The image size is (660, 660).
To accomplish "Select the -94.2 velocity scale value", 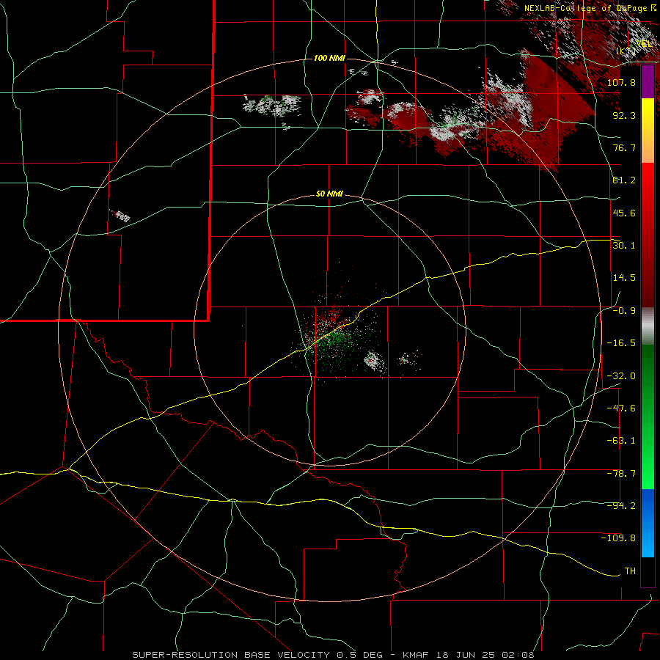I will coord(621,505).
